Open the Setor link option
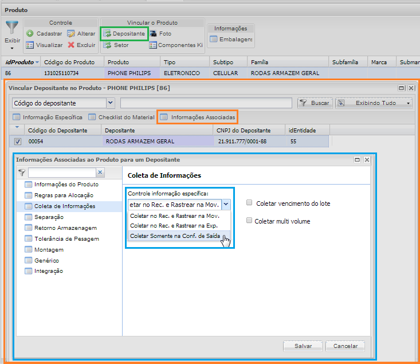Screen dimensions: 420x364 (x=116, y=45)
